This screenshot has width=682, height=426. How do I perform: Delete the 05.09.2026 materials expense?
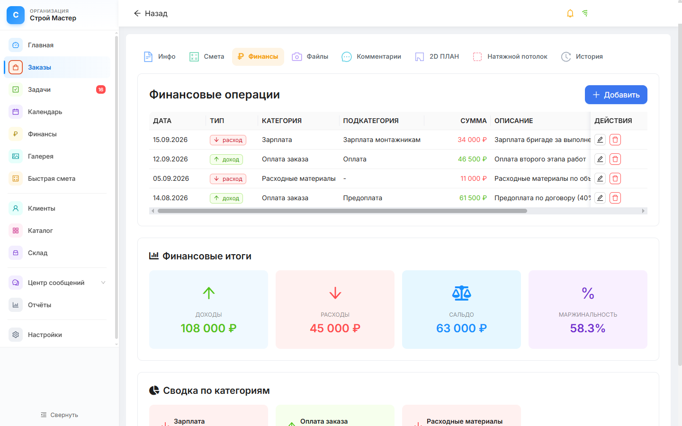coord(615,178)
